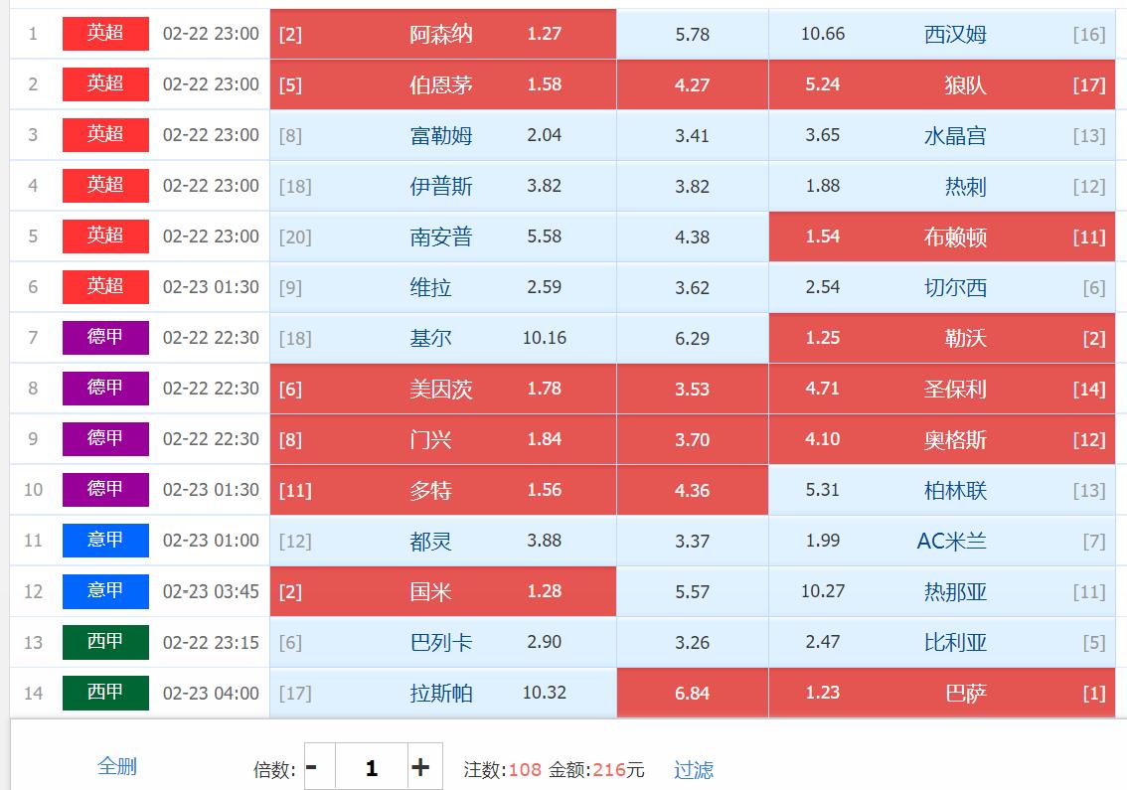Click the 德甲 league tag in row 7
Image resolution: width=1127 pixels, height=790 pixels.
tap(105, 337)
